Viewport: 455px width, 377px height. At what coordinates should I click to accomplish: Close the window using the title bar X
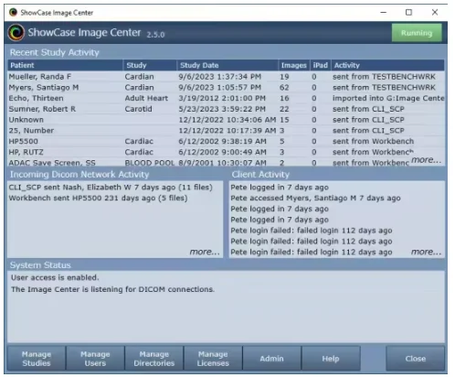tap(435, 13)
